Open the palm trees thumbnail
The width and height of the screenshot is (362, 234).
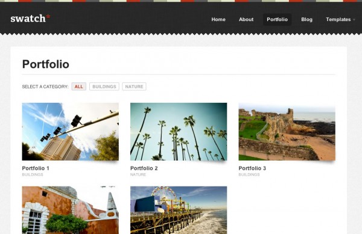[179, 132]
